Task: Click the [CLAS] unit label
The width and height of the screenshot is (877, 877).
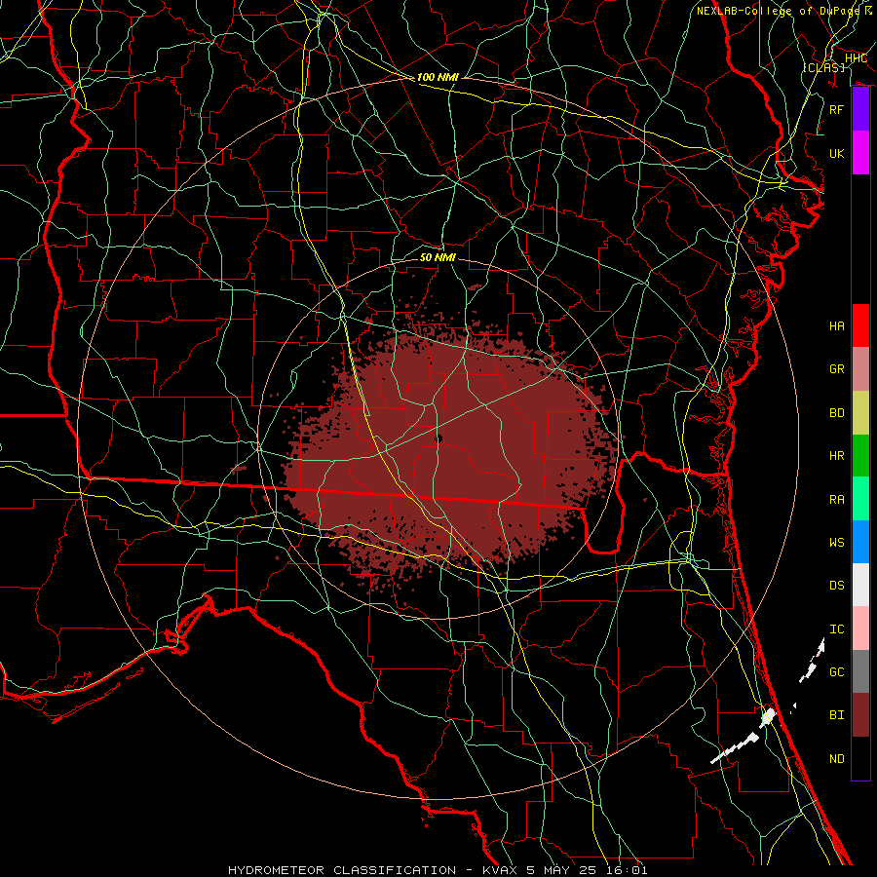Action: [x=823, y=67]
